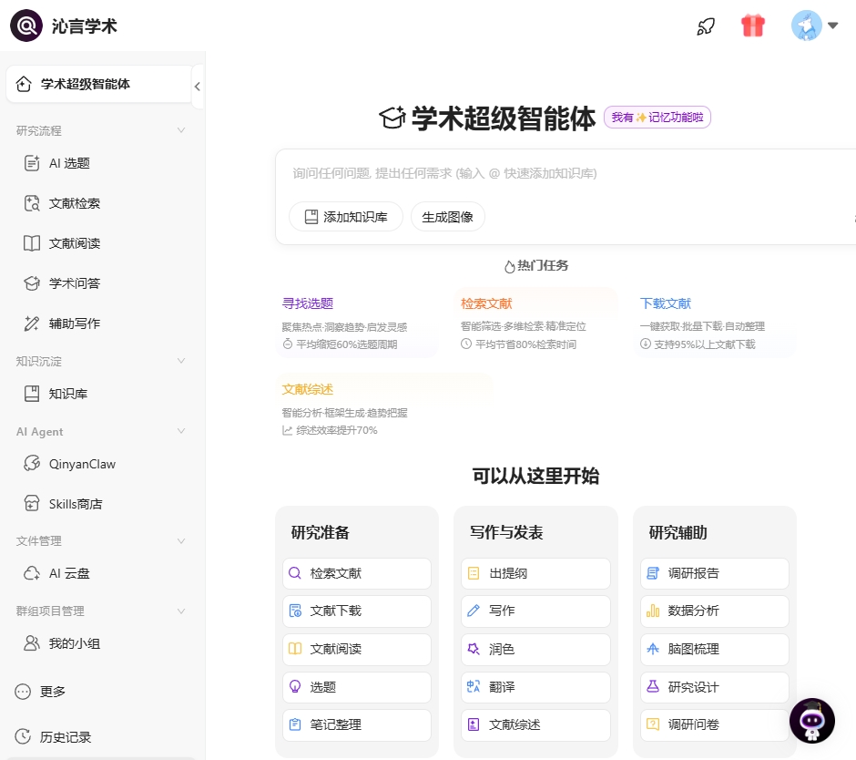Go to Skills商店 in the sidebar
This screenshot has width=856, height=760.
(75, 504)
